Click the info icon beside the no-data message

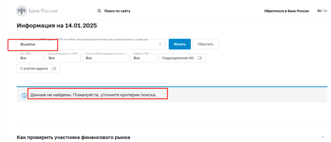[x=24, y=96]
